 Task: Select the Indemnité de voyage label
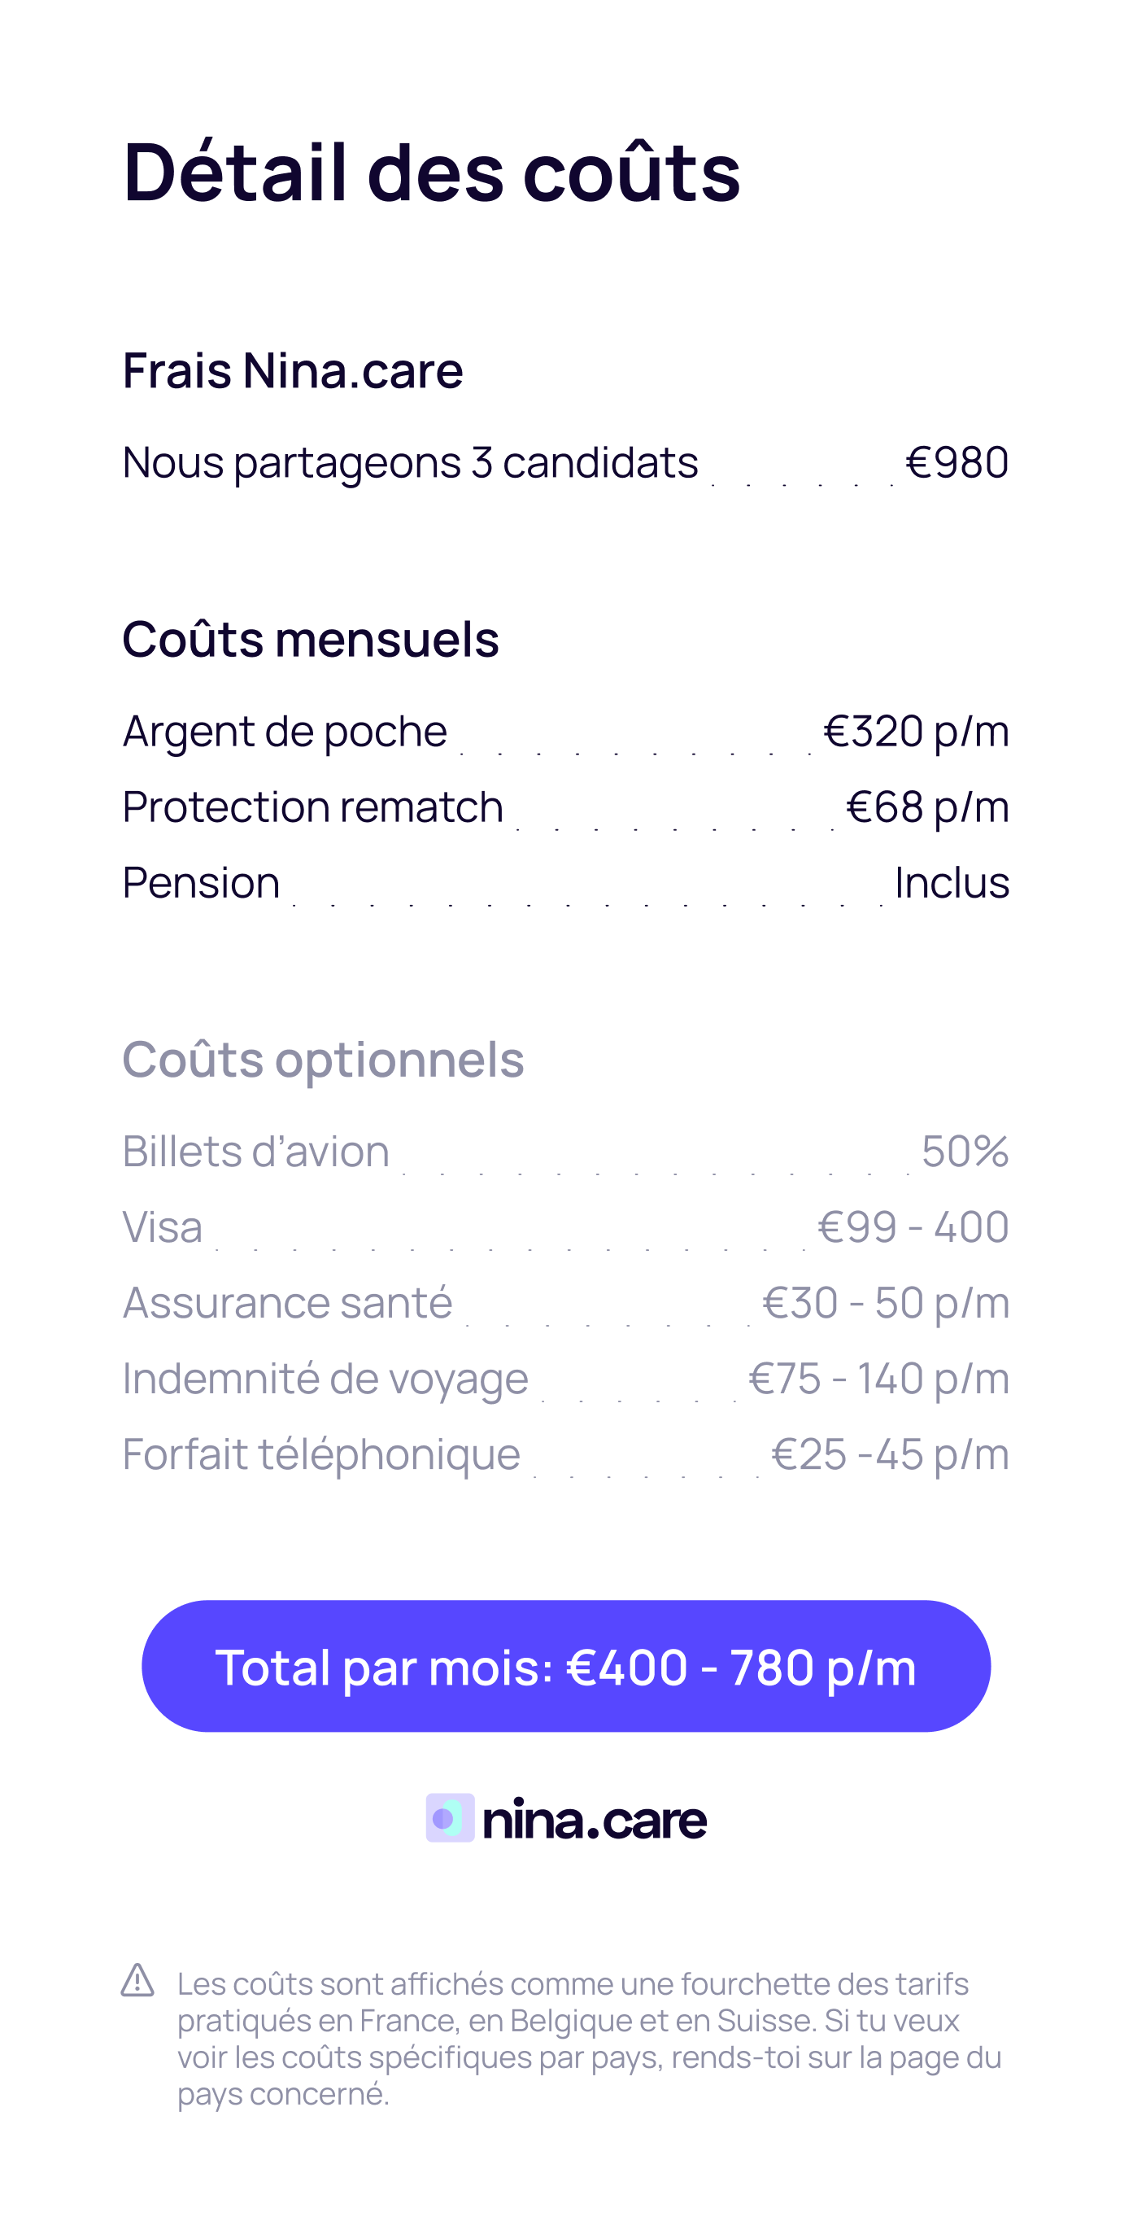[x=325, y=1378]
